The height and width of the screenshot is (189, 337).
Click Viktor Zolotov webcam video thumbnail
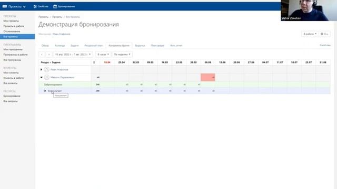309,10
